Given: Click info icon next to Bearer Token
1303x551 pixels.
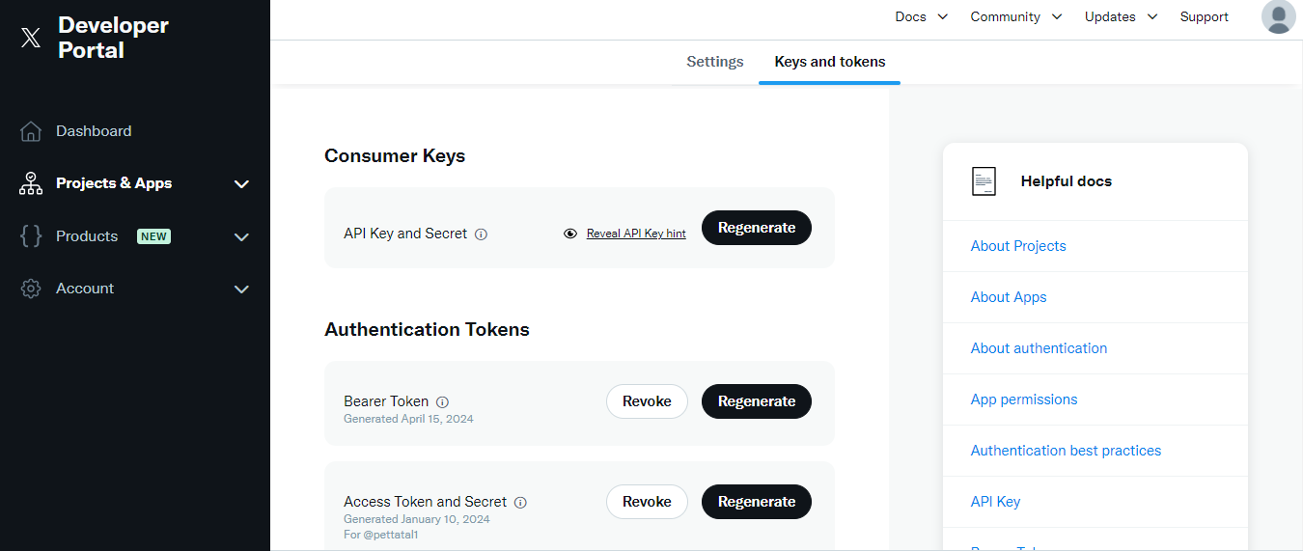Looking at the screenshot, I should (x=442, y=402).
